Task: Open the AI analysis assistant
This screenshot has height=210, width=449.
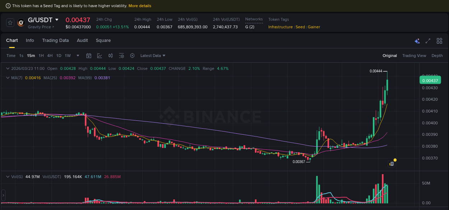Action: [x=417, y=41]
